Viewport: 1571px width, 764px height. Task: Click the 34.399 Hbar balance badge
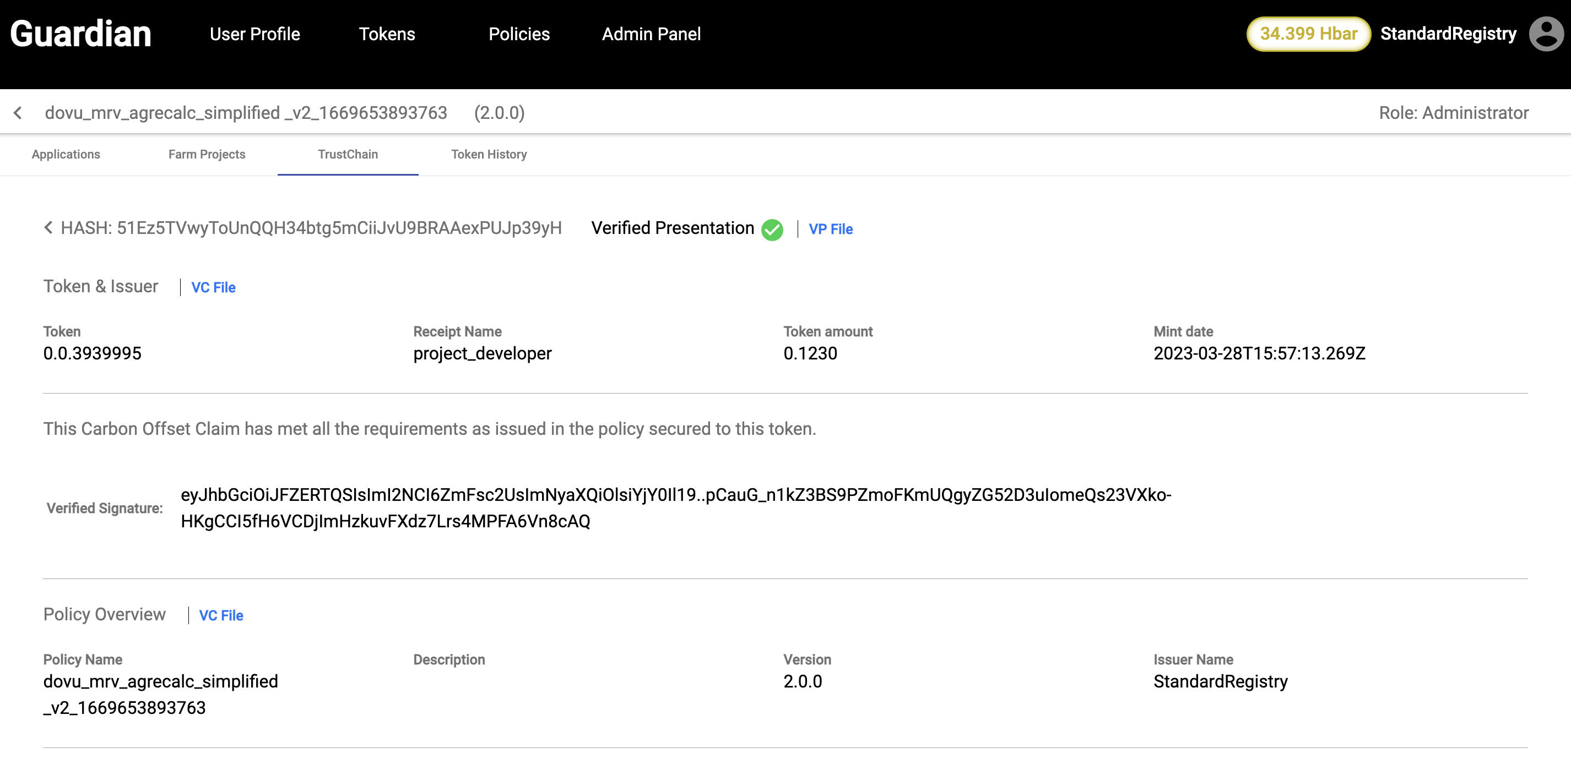coord(1308,34)
